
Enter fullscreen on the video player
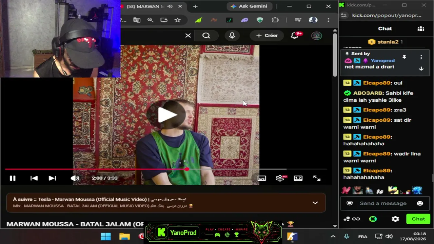pos(317,178)
